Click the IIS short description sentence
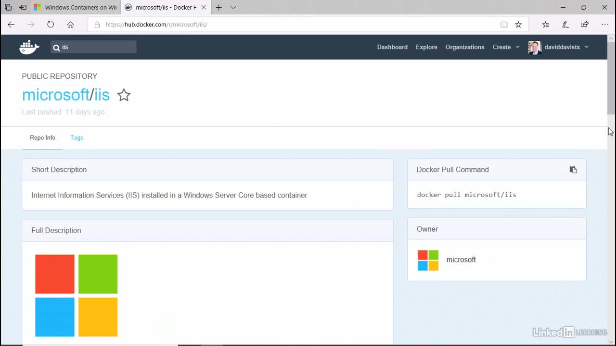The image size is (616, 346). coord(169,196)
